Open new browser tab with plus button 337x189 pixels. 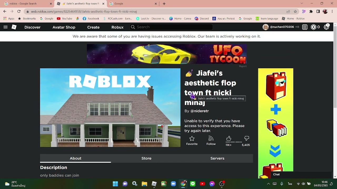click(164, 4)
